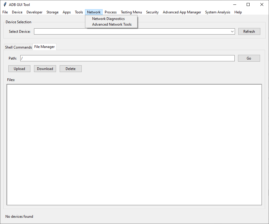Screen dimensions: 269x224
Task: Open Network Diagnostics from the Network menu
Action: click(x=108, y=18)
